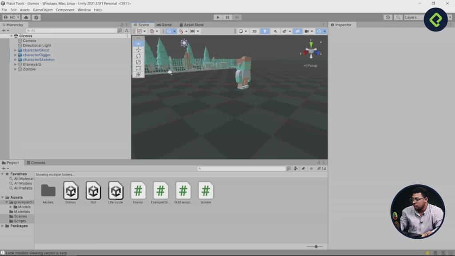Open the GameObject menu

tap(43, 9)
